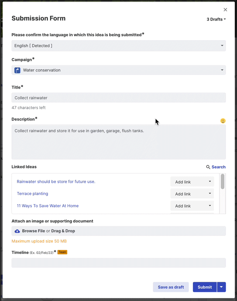Open the emoji picker for Description
The height and width of the screenshot is (301, 237).
223,121
